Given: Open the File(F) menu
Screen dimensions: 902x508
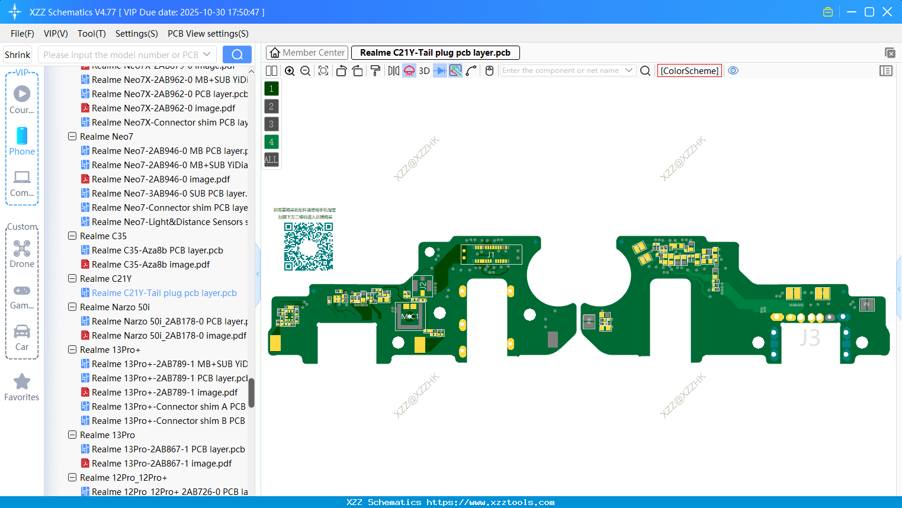Looking at the screenshot, I should coord(23,34).
